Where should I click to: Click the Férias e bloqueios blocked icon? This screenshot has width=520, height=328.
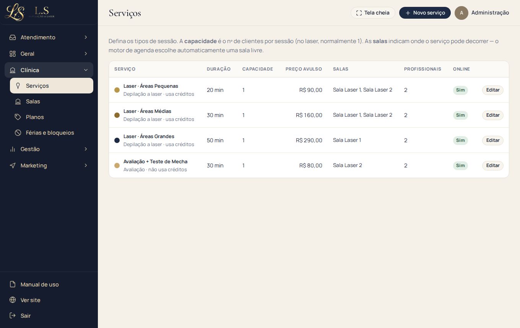point(18,133)
